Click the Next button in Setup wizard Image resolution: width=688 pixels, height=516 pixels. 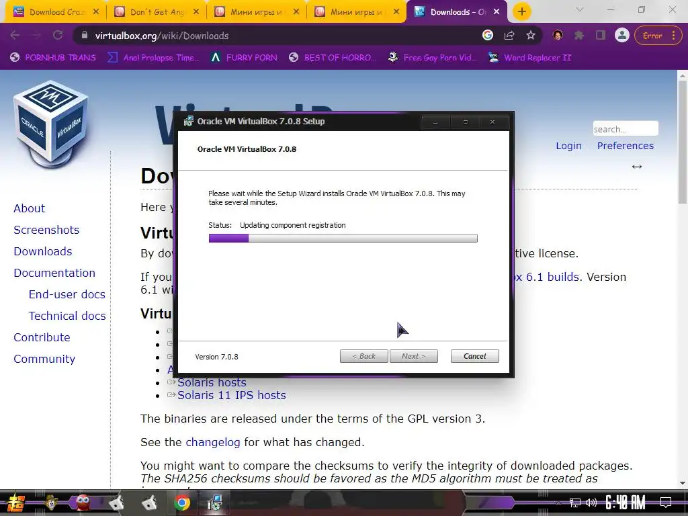[413, 356]
